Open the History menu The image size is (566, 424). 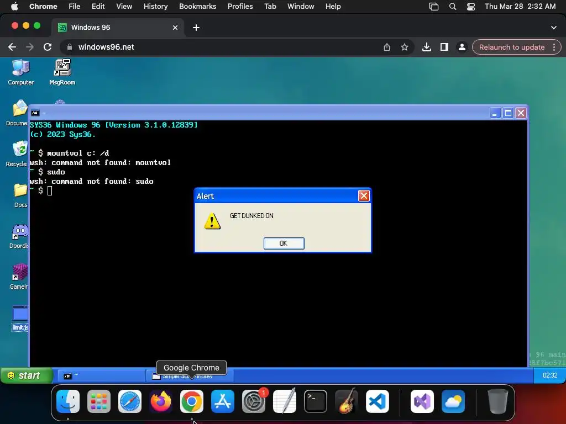[x=155, y=6]
